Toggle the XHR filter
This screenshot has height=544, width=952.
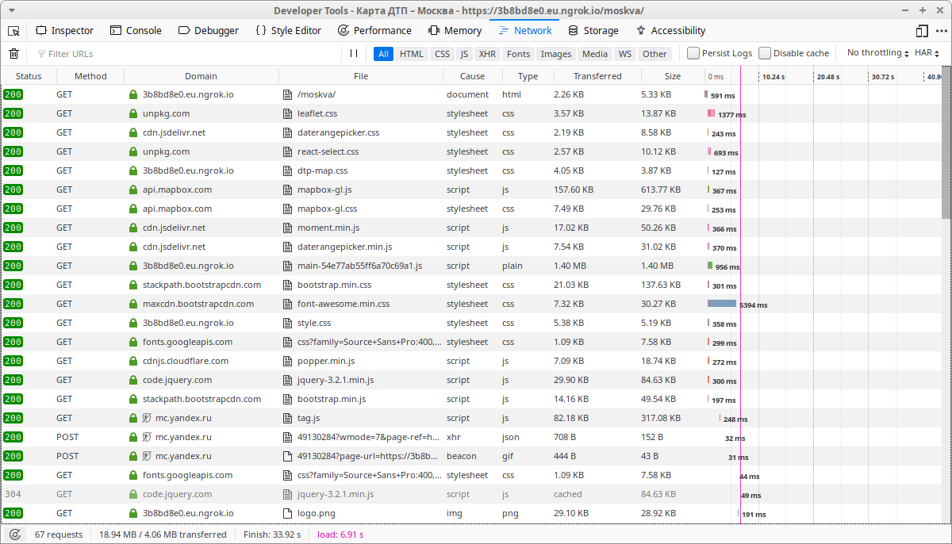coord(488,54)
